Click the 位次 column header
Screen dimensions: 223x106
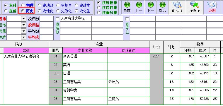pyautogui.click(x=202, y=51)
